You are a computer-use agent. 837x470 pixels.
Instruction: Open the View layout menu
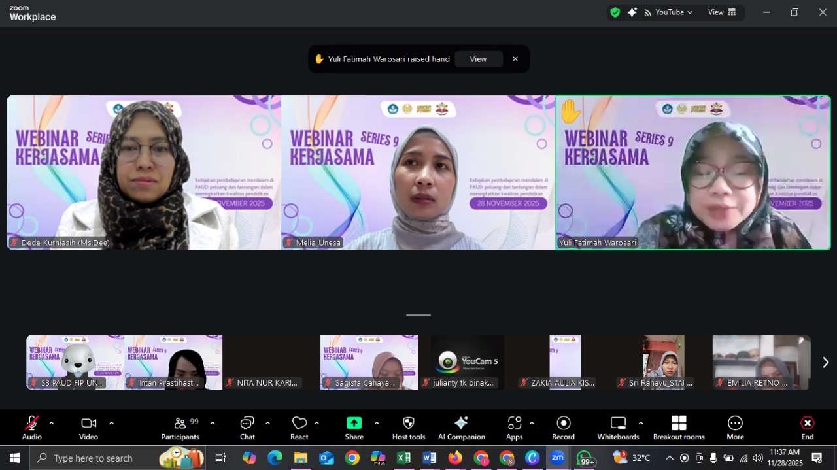point(722,12)
